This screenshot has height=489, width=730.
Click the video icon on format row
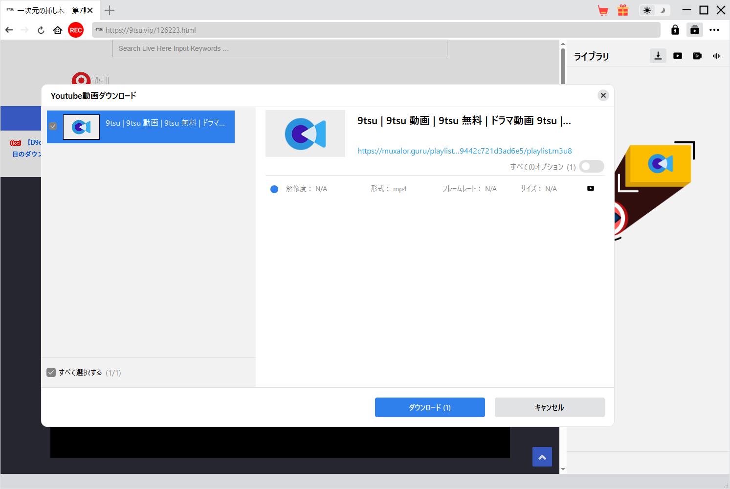click(591, 188)
